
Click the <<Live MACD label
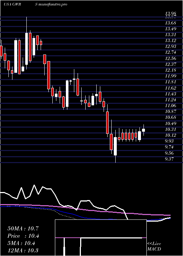coord(154,246)
